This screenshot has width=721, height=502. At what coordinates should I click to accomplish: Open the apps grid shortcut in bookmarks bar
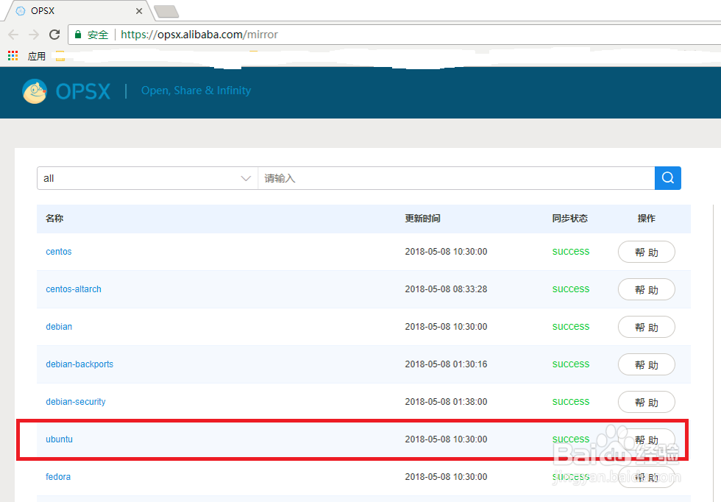(13, 56)
